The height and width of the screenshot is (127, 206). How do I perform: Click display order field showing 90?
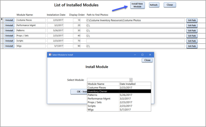tap(77, 46)
